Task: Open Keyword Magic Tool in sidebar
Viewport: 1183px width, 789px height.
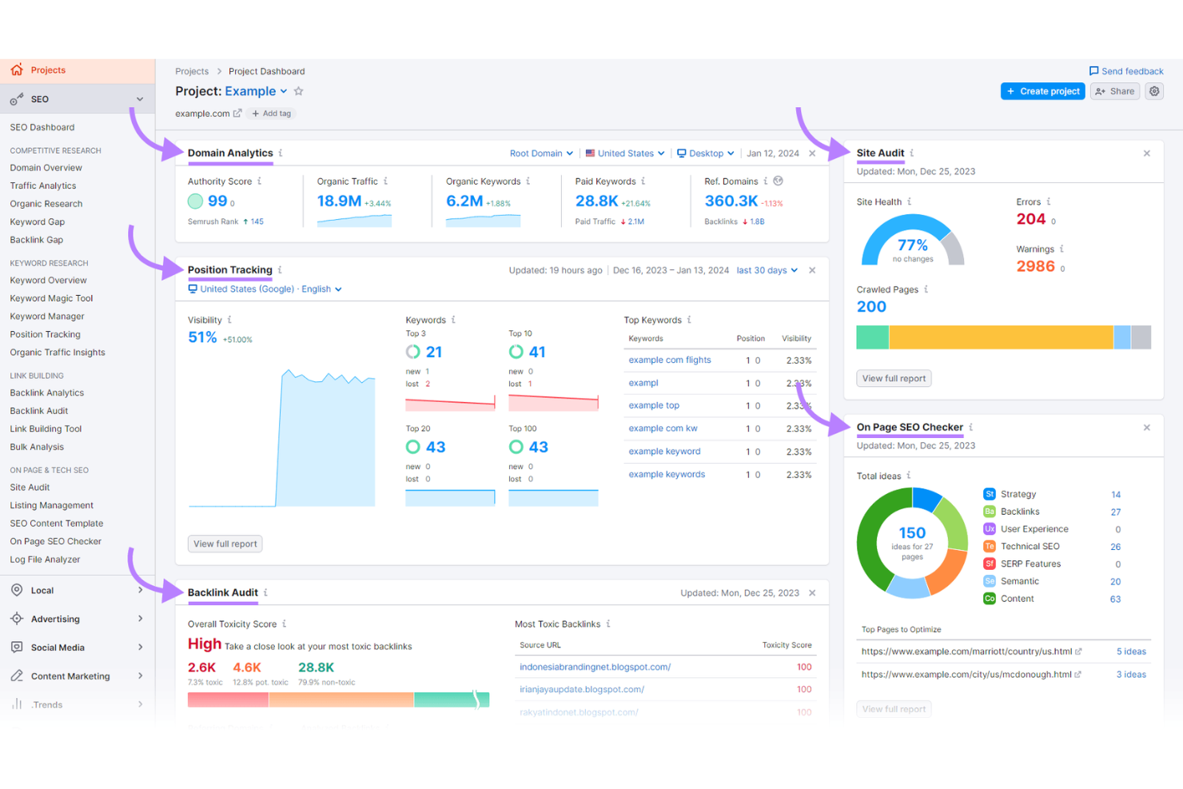Action: [x=51, y=298]
